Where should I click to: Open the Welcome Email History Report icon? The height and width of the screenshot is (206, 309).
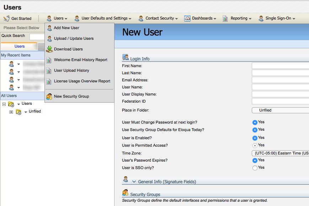point(49,60)
